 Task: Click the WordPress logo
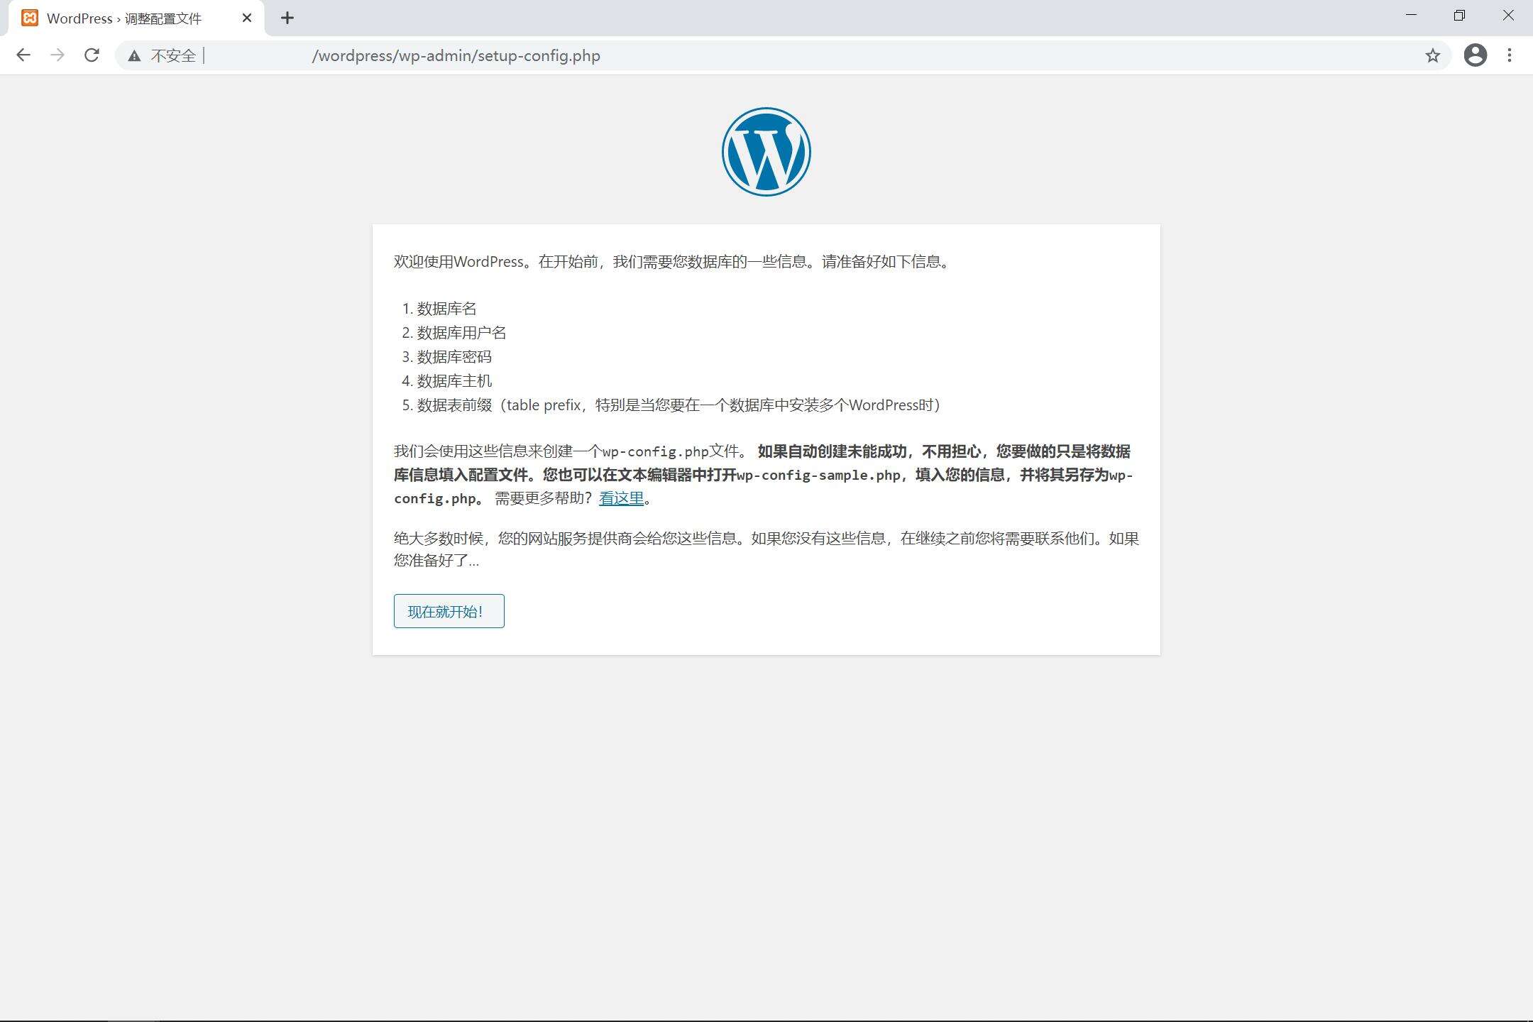click(x=766, y=152)
